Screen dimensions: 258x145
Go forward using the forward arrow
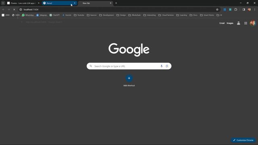9,10
